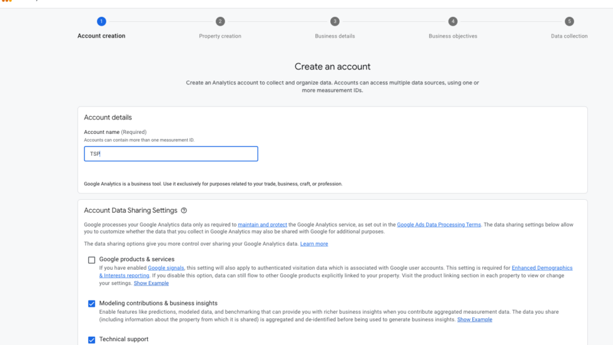Click the Technical support label text

(124, 339)
